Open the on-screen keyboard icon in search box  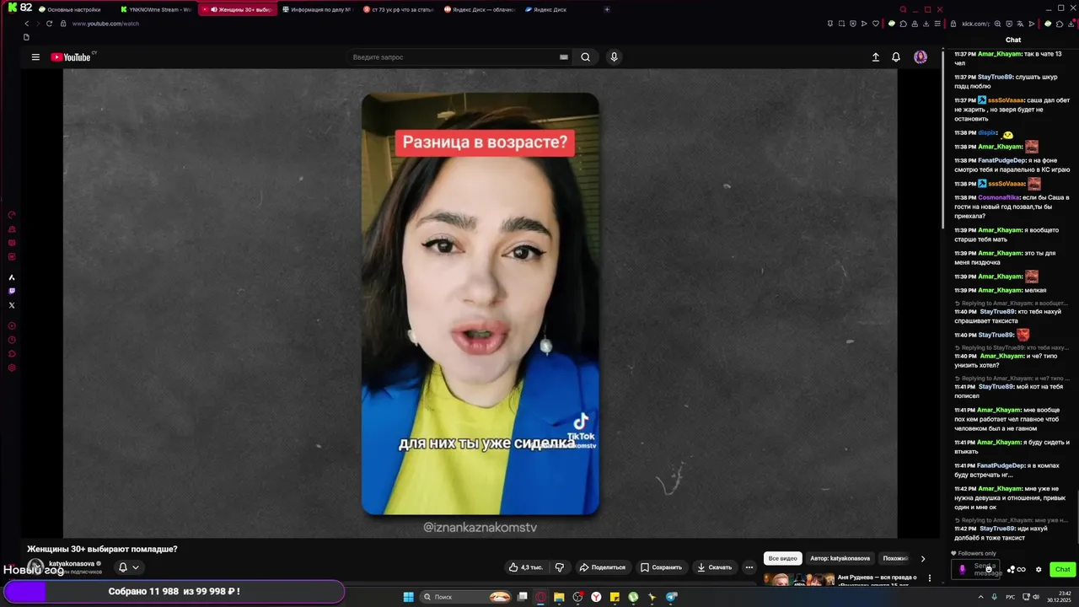[x=564, y=57]
